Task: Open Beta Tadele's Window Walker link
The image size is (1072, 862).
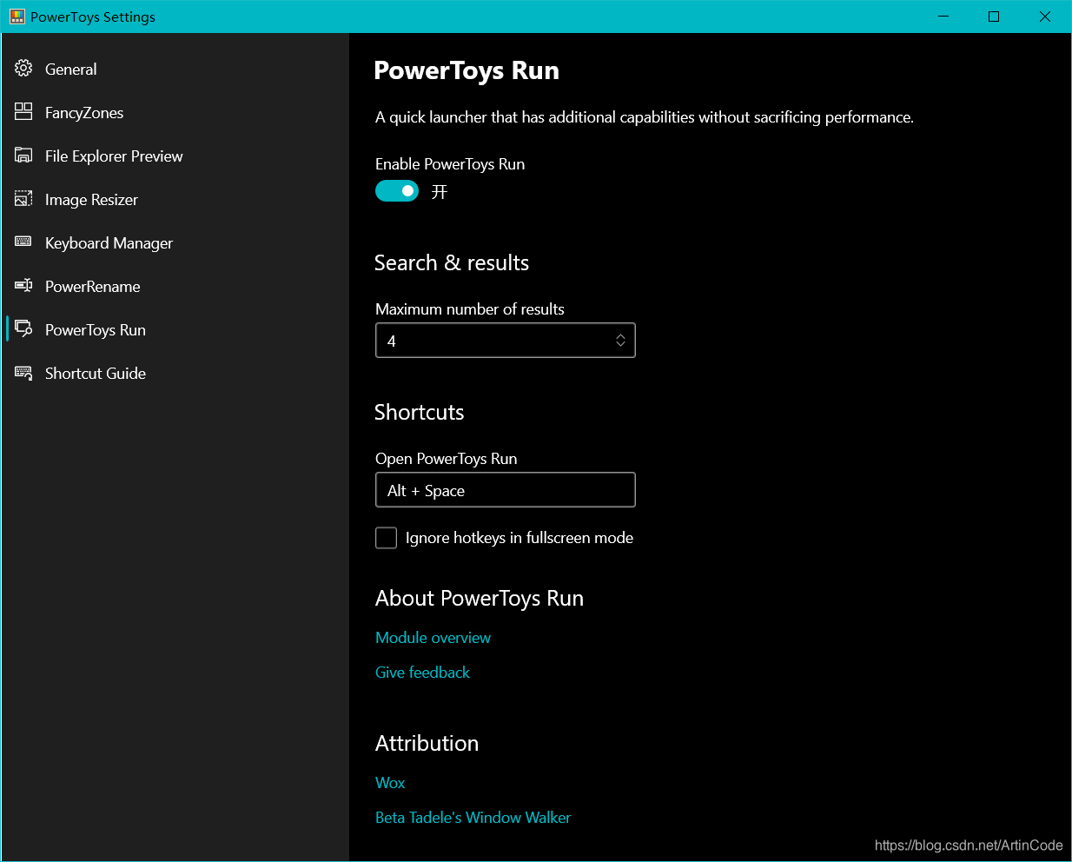Action: [473, 818]
